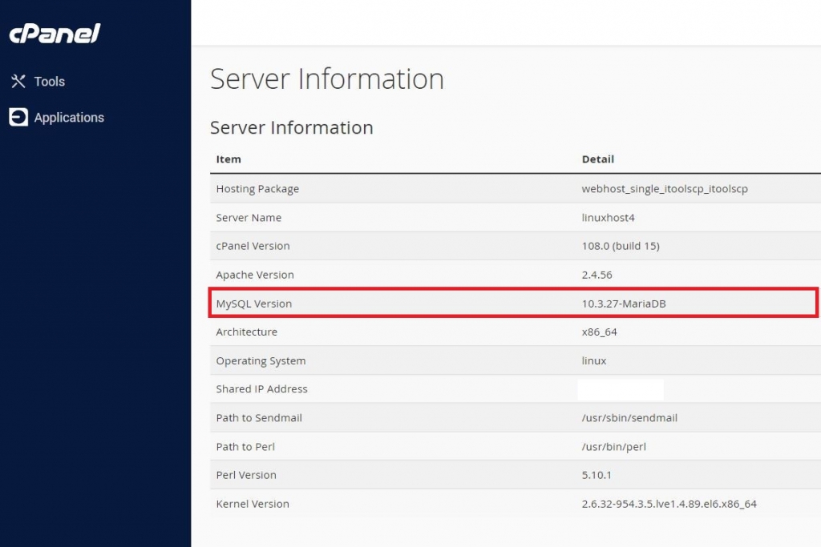Select the 'Server Name' label
The image size is (821, 547).
pyautogui.click(x=249, y=218)
